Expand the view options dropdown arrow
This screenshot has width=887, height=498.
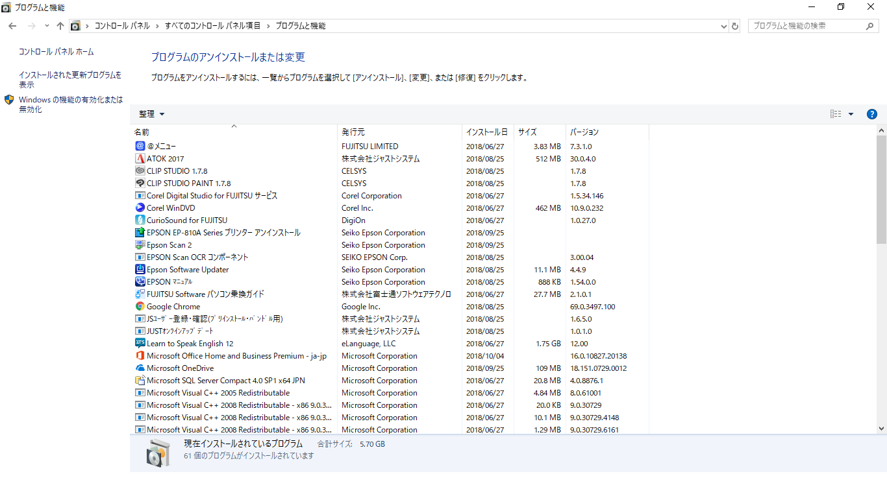[x=851, y=114]
